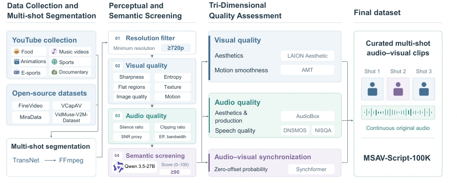Click the Minimum resolution label
457x183 pixels.
point(134,48)
